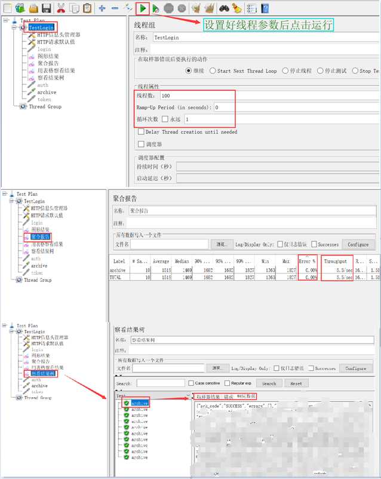Screen dimensions: 381x479
Task: Click the Paste clipboard toolbar icon
Action: (87, 8)
